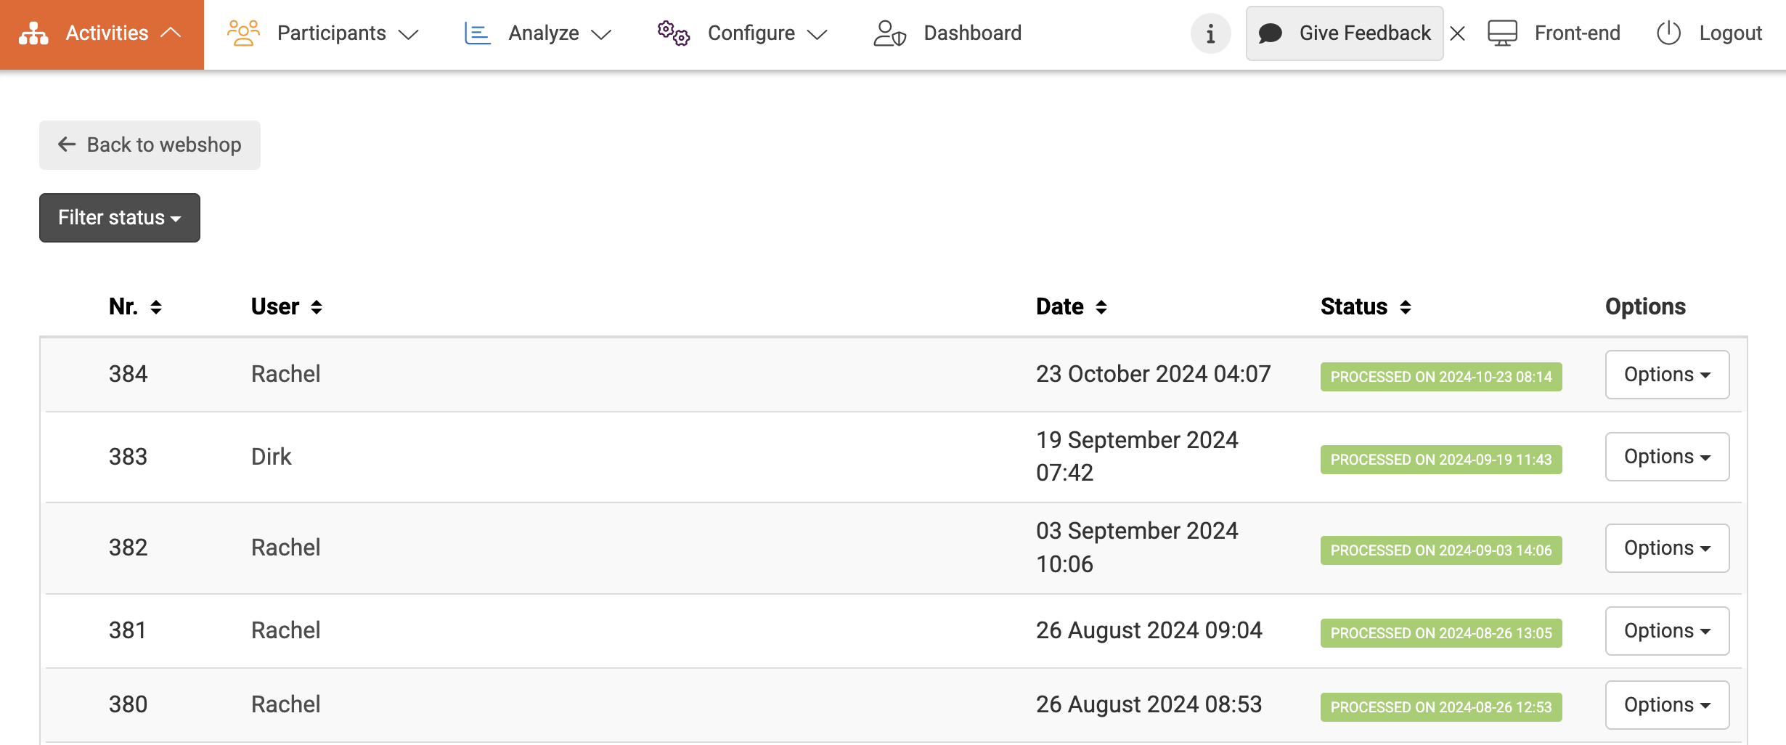The width and height of the screenshot is (1786, 745).
Task: Click processed status badge for order 381
Action: [1440, 633]
